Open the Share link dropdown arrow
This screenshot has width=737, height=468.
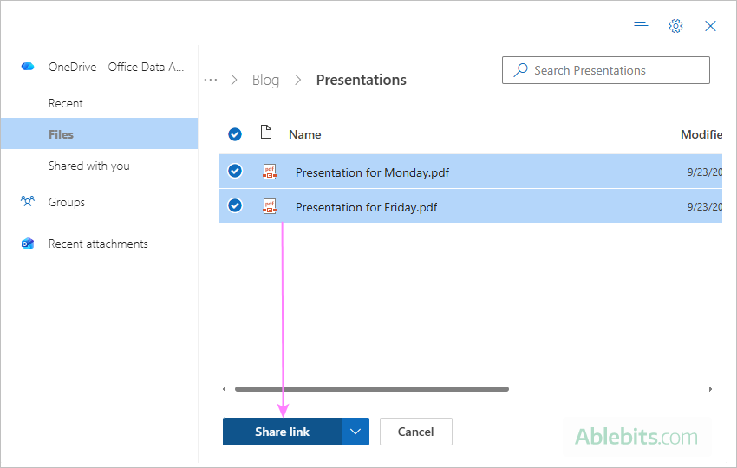[355, 432]
